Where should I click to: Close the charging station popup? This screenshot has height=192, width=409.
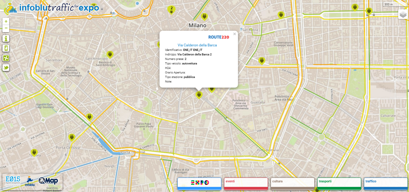coord(235,34)
